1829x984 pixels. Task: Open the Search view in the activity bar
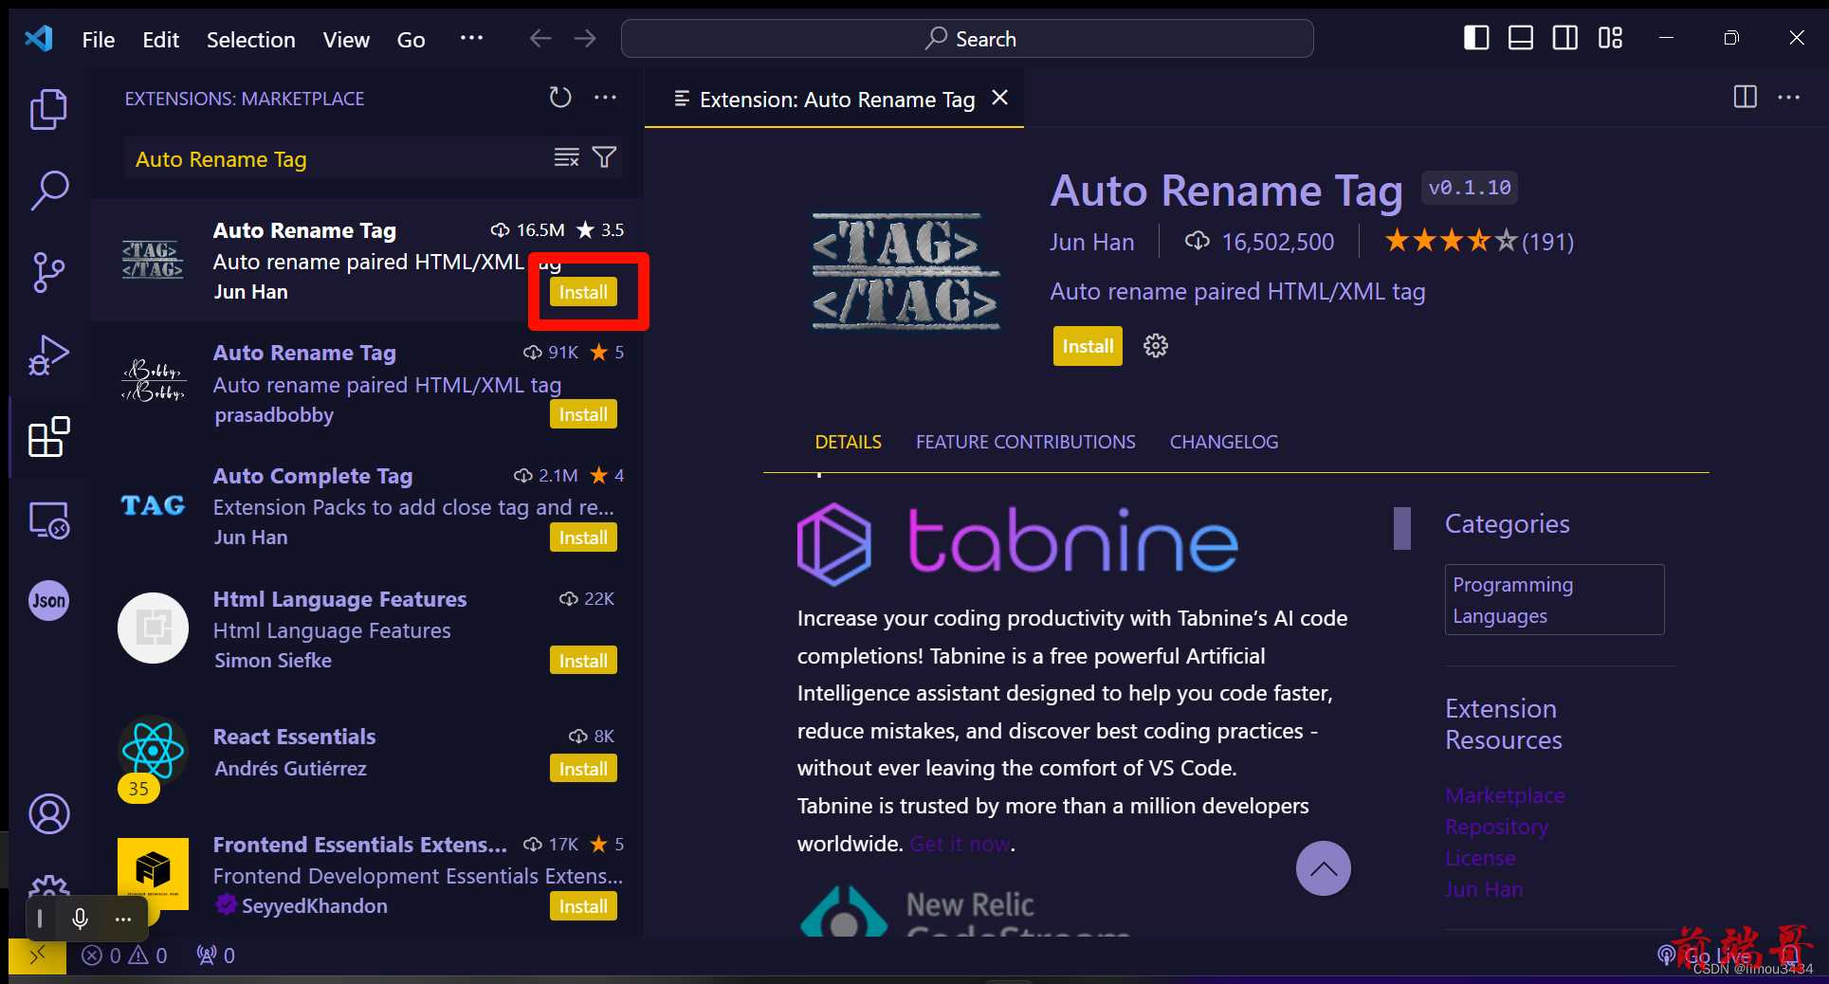pos(48,191)
